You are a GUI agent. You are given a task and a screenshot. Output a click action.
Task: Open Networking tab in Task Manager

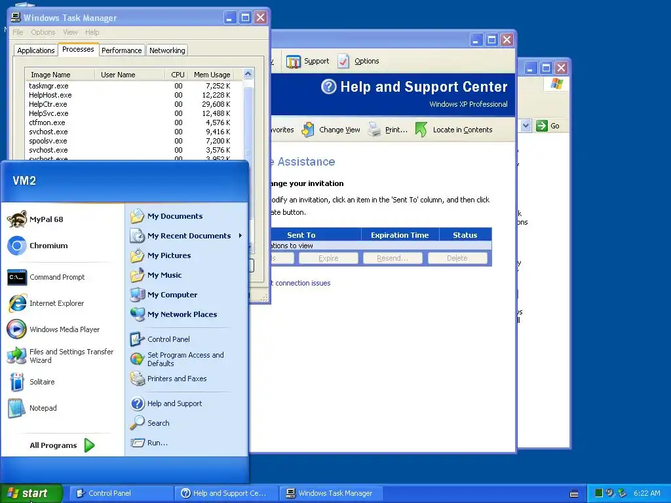[x=167, y=50]
